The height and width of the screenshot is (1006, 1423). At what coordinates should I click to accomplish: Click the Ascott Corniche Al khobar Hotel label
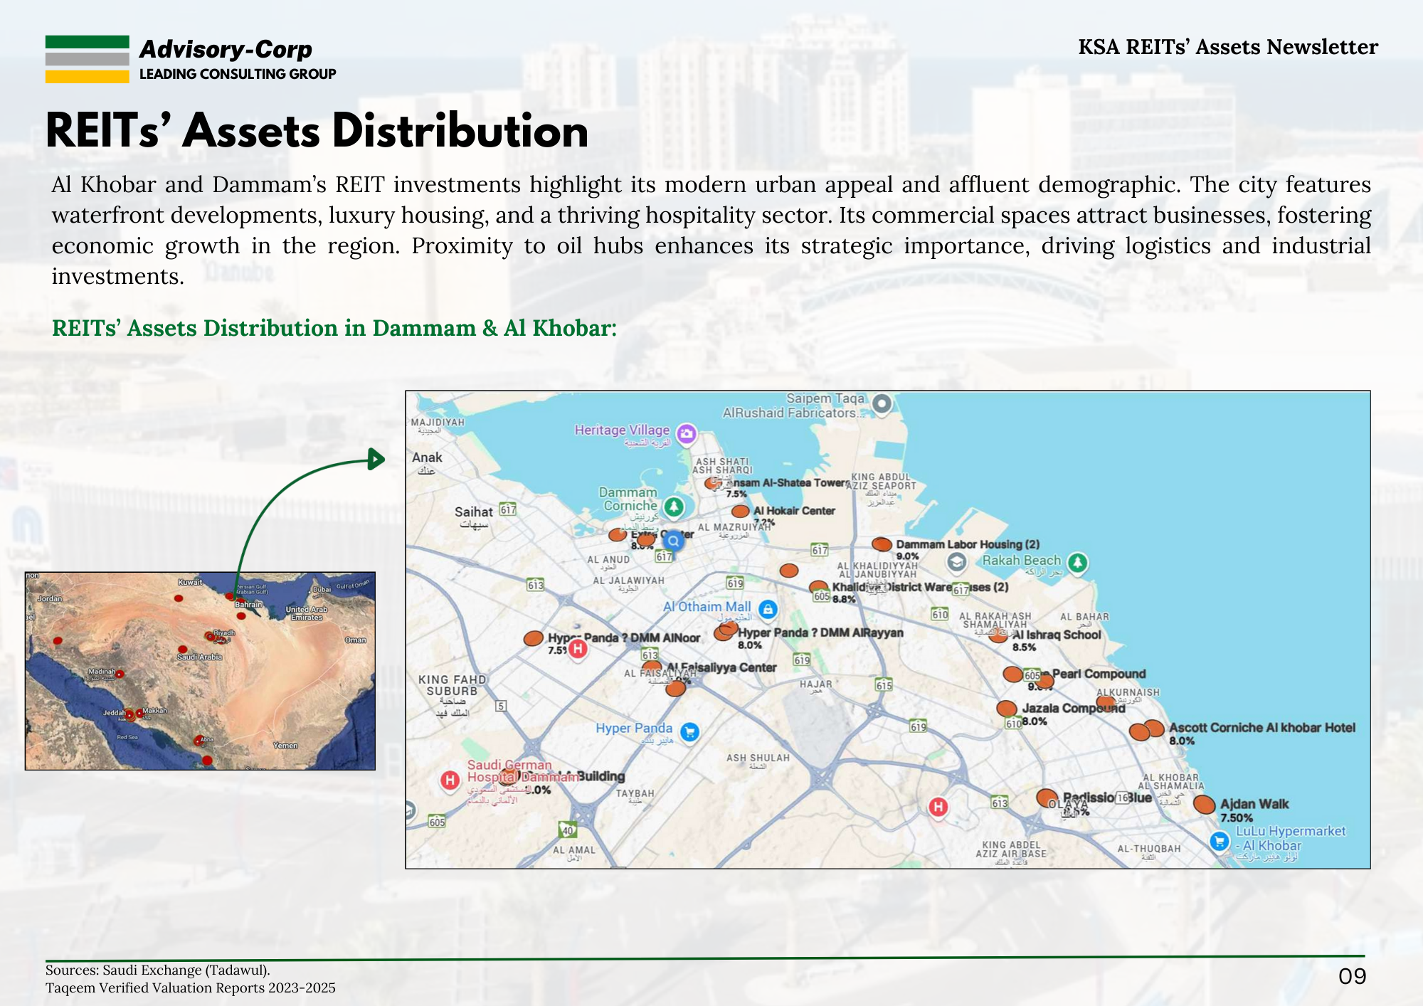point(1261,728)
